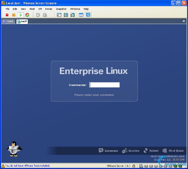Click the Language speech bubble icon
This screenshot has width=188, height=169.
[x=101, y=150]
